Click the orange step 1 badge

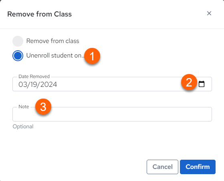tap(92, 56)
